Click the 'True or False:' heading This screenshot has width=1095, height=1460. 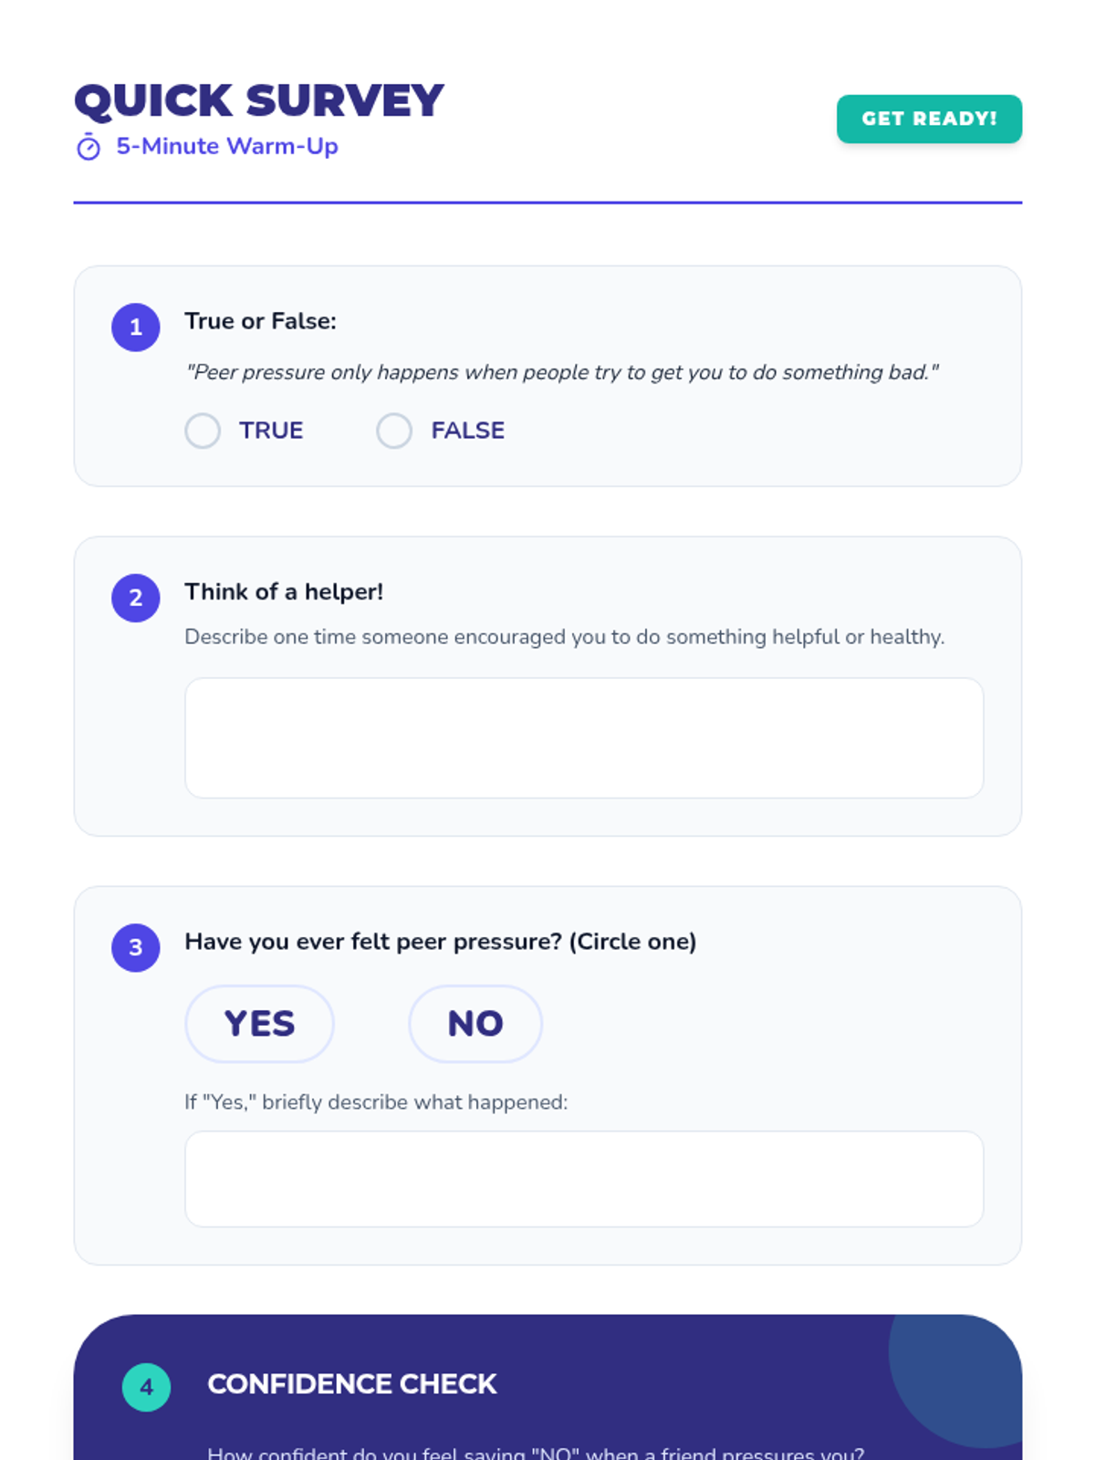click(261, 321)
